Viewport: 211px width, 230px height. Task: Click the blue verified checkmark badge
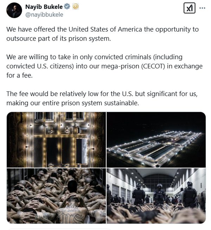coord(67,6)
